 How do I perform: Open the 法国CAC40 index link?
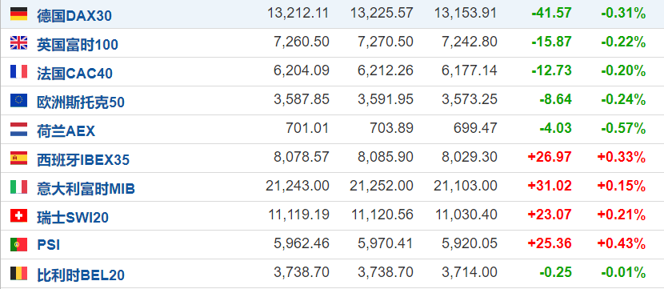(x=75, y=74)
